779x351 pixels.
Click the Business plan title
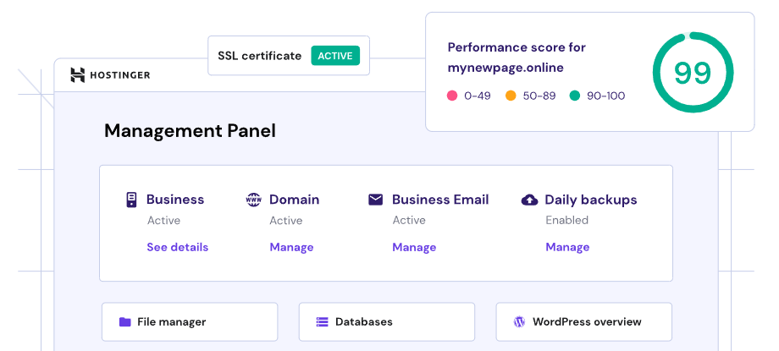pyautogui.click(x=175, y=200)
